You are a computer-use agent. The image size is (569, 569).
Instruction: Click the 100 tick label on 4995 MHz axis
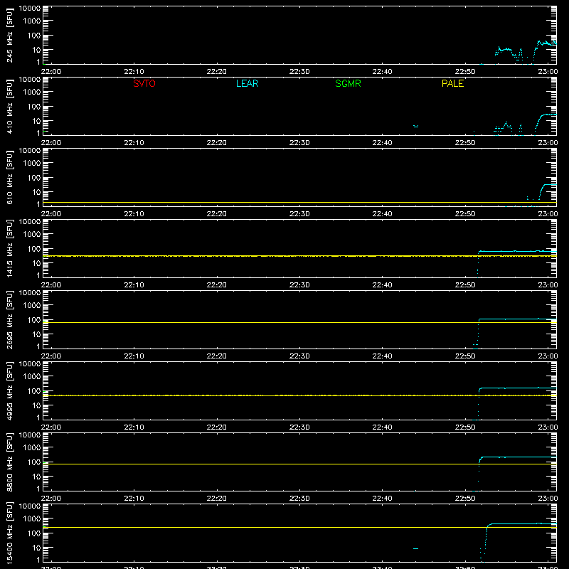pos(34,391)
